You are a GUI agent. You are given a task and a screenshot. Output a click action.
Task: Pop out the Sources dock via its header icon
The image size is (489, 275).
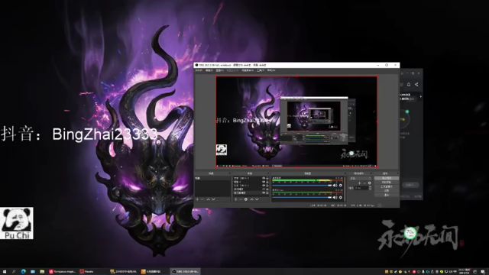click(x=268, y=173)
